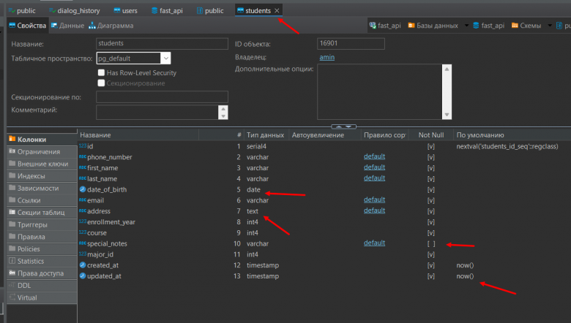Select the id column row icon
This screenshot has width=571, height=323.
(x=83, y=146)
